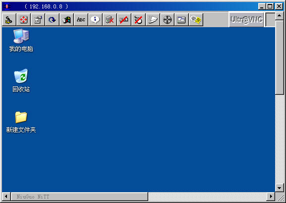286x203 pixels.
Task: Toggle remote input and blank monitor
Action: tap(138, 19)
